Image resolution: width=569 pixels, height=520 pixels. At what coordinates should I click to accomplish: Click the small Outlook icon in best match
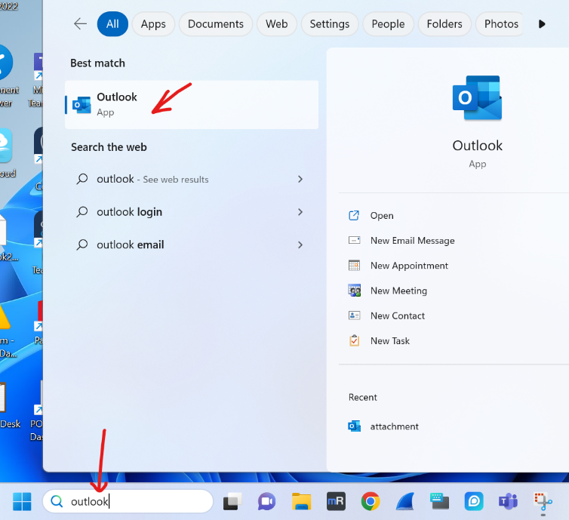pyautogui.click(x=82, y=105)
